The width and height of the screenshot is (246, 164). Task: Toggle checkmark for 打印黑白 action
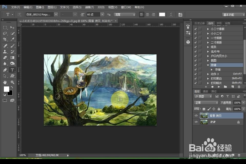(x=196, y=78)
